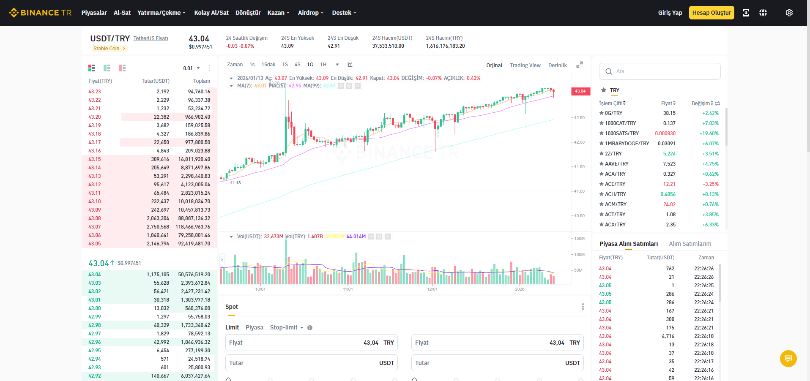Image resolution: width=810 pixels, height=381 pixels.
Task: Switch to Alım Satımlarım tab
Action: [x=690, y=244]
